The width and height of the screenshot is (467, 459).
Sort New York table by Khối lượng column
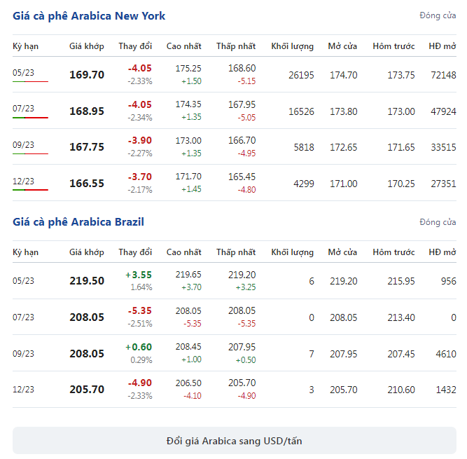click(292, 46)
